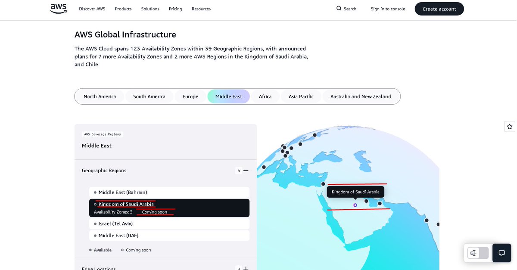Select the North America tab

(100, 96)
